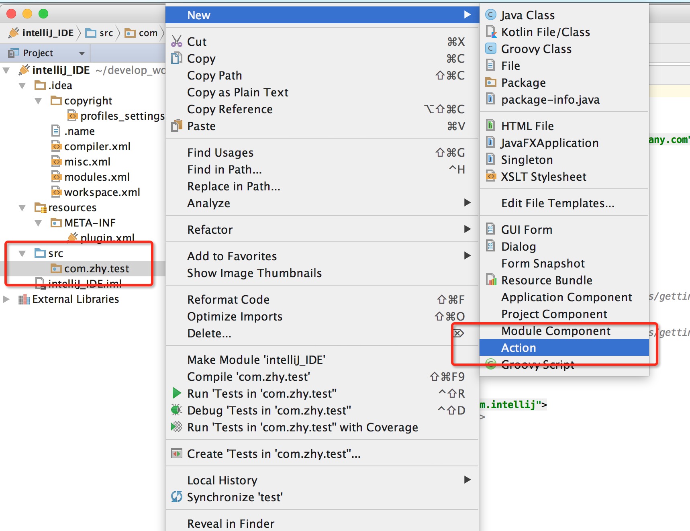Image resolution: width=690 pixels, height=531 pixels.
Task: Click the Run with Coverage icon
Action: 176,427
